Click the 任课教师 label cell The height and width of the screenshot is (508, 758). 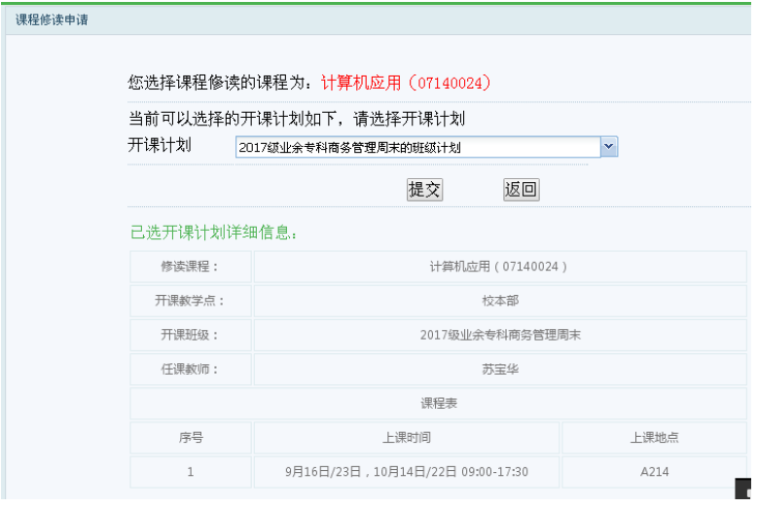[190, 369]
